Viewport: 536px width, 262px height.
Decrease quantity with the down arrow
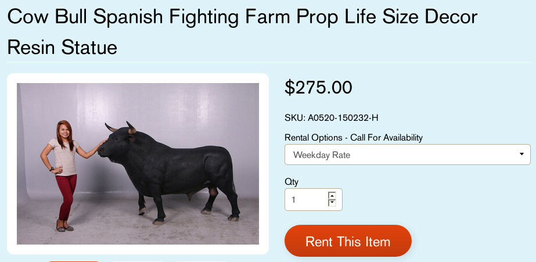pos(332,203)
